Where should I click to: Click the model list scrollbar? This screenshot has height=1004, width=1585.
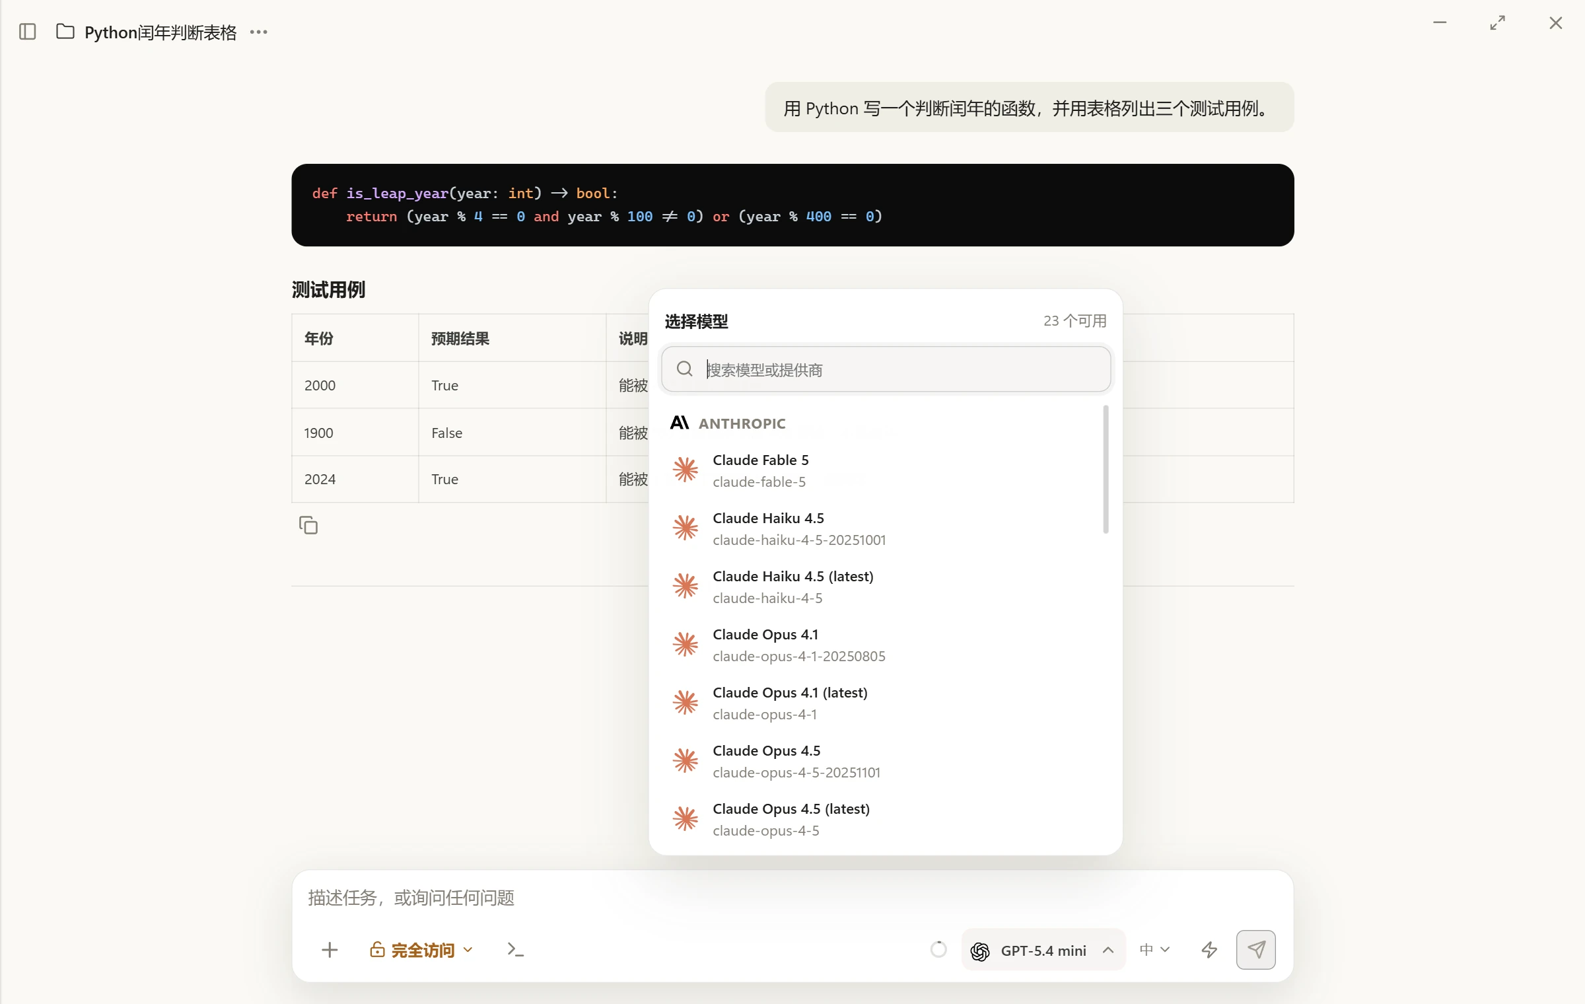coord(1106,469)
